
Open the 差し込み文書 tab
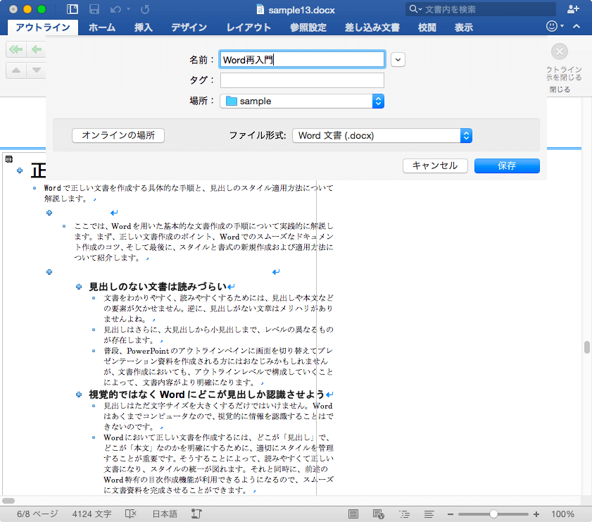point(372,27)
